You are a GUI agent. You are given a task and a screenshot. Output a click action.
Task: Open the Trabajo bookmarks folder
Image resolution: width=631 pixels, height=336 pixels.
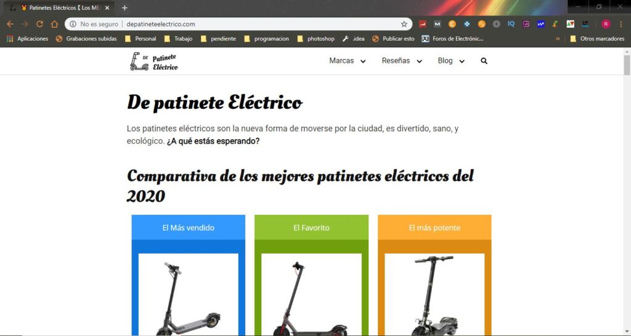178,39
